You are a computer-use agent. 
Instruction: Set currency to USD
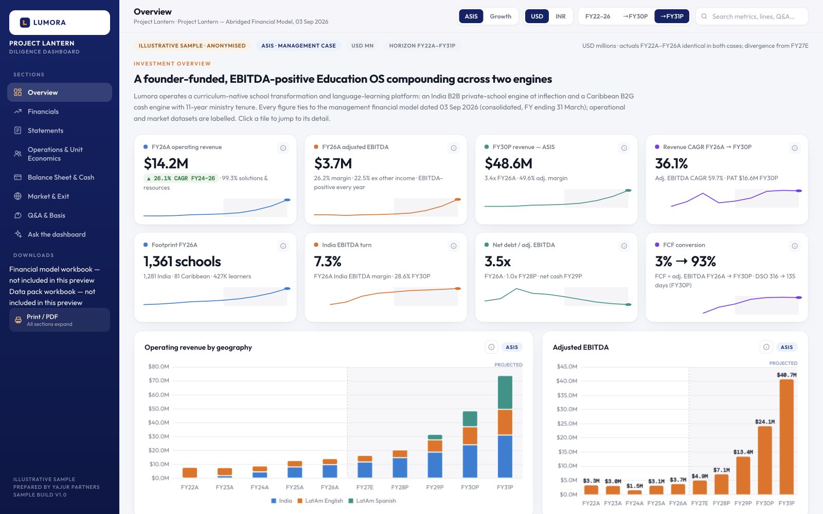point(537,16)
